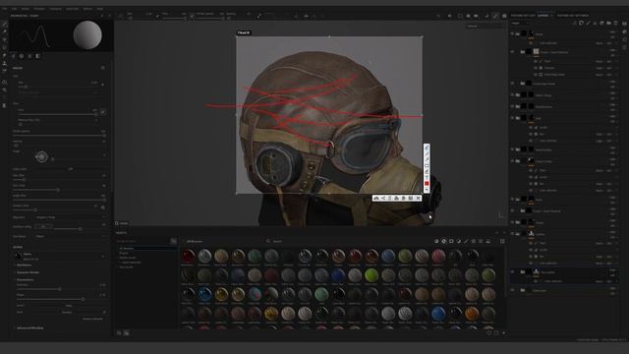The image size is (629, 354).
Task: Open the channel dropdown at Layers panel top
Action: point(520,24)
